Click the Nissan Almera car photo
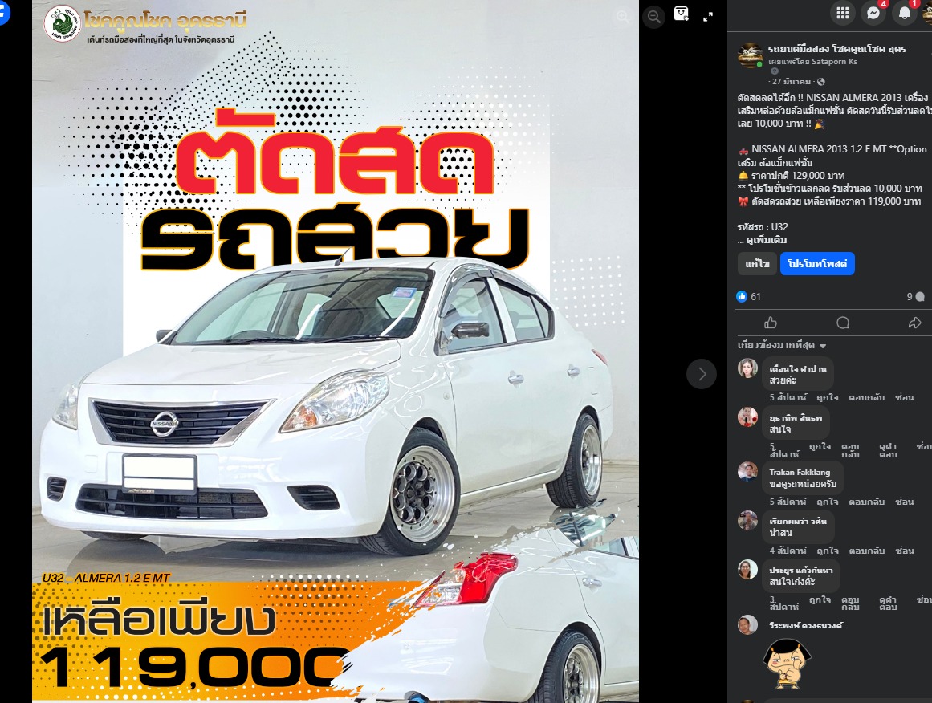 [x=336, y=351]
